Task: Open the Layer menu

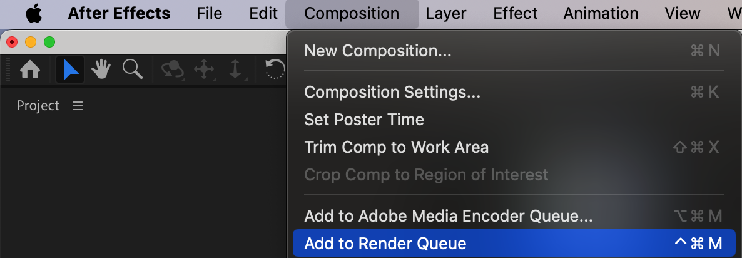Action: (445, 13)
